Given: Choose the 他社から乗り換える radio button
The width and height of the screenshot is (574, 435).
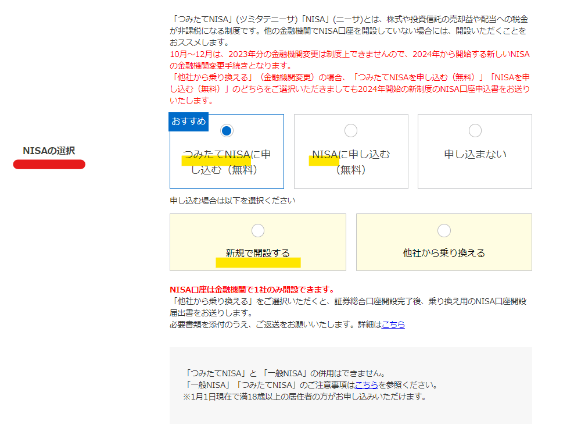Looking at the screenshot, I should coord(444,231).
